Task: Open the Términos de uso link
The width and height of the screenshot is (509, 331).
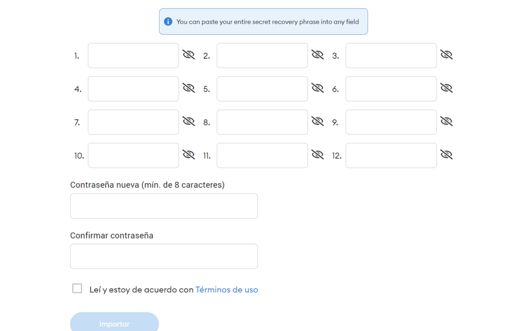Action: [x=227, y=290]
